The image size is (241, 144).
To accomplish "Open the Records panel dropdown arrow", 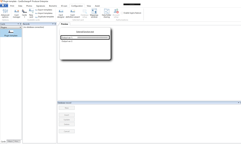I will 53,24.
